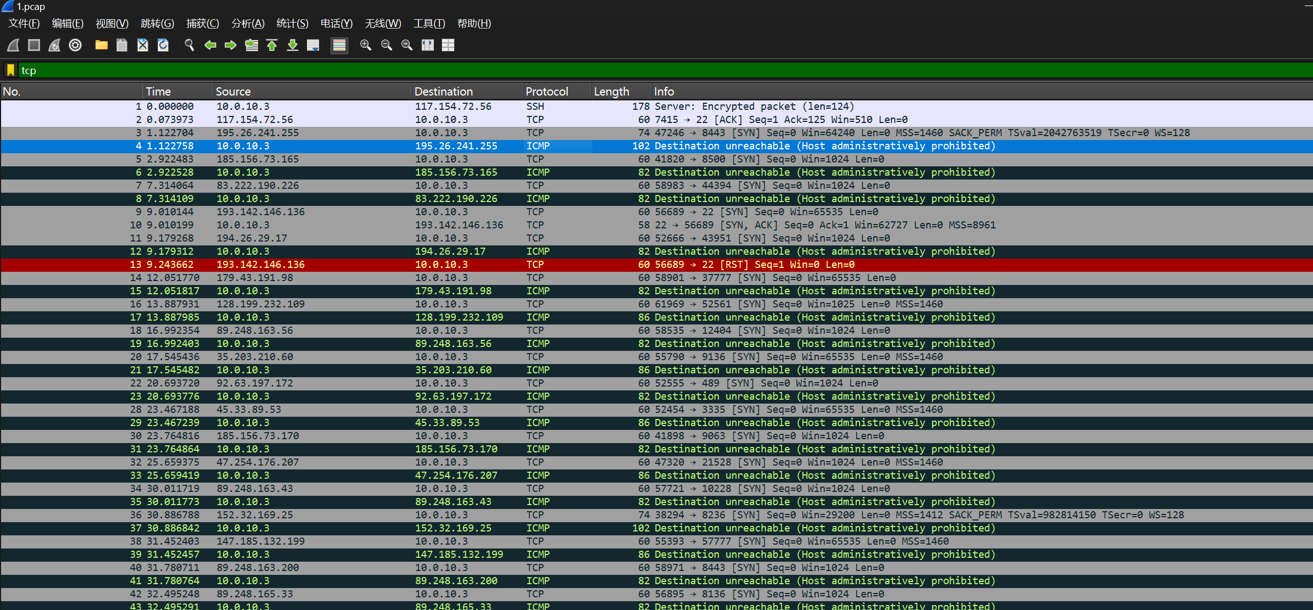Open capture options gear icon
Screen dimensions: 1313x610
pyautogui.click(x=75, y=45)
